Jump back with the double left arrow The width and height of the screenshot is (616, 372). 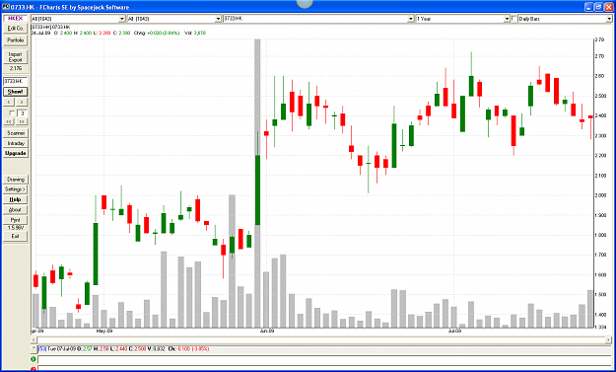(9, 122)
